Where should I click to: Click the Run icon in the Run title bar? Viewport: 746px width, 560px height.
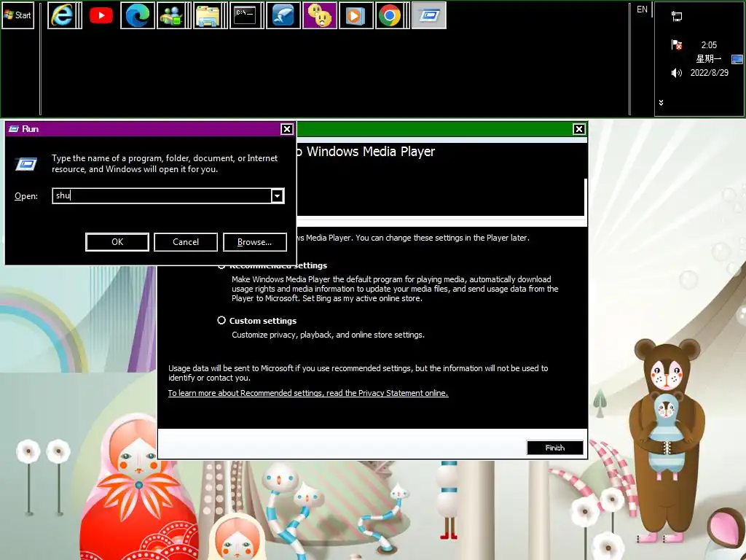(14, 129)
